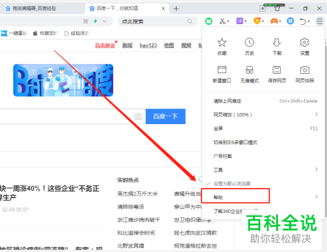
Task: Expand the 网页缩放 (100%) submenu arrow
Action: [x=317, y=114]
